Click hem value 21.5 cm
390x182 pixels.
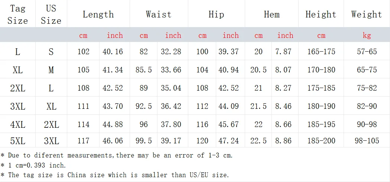tap(259, 106)
